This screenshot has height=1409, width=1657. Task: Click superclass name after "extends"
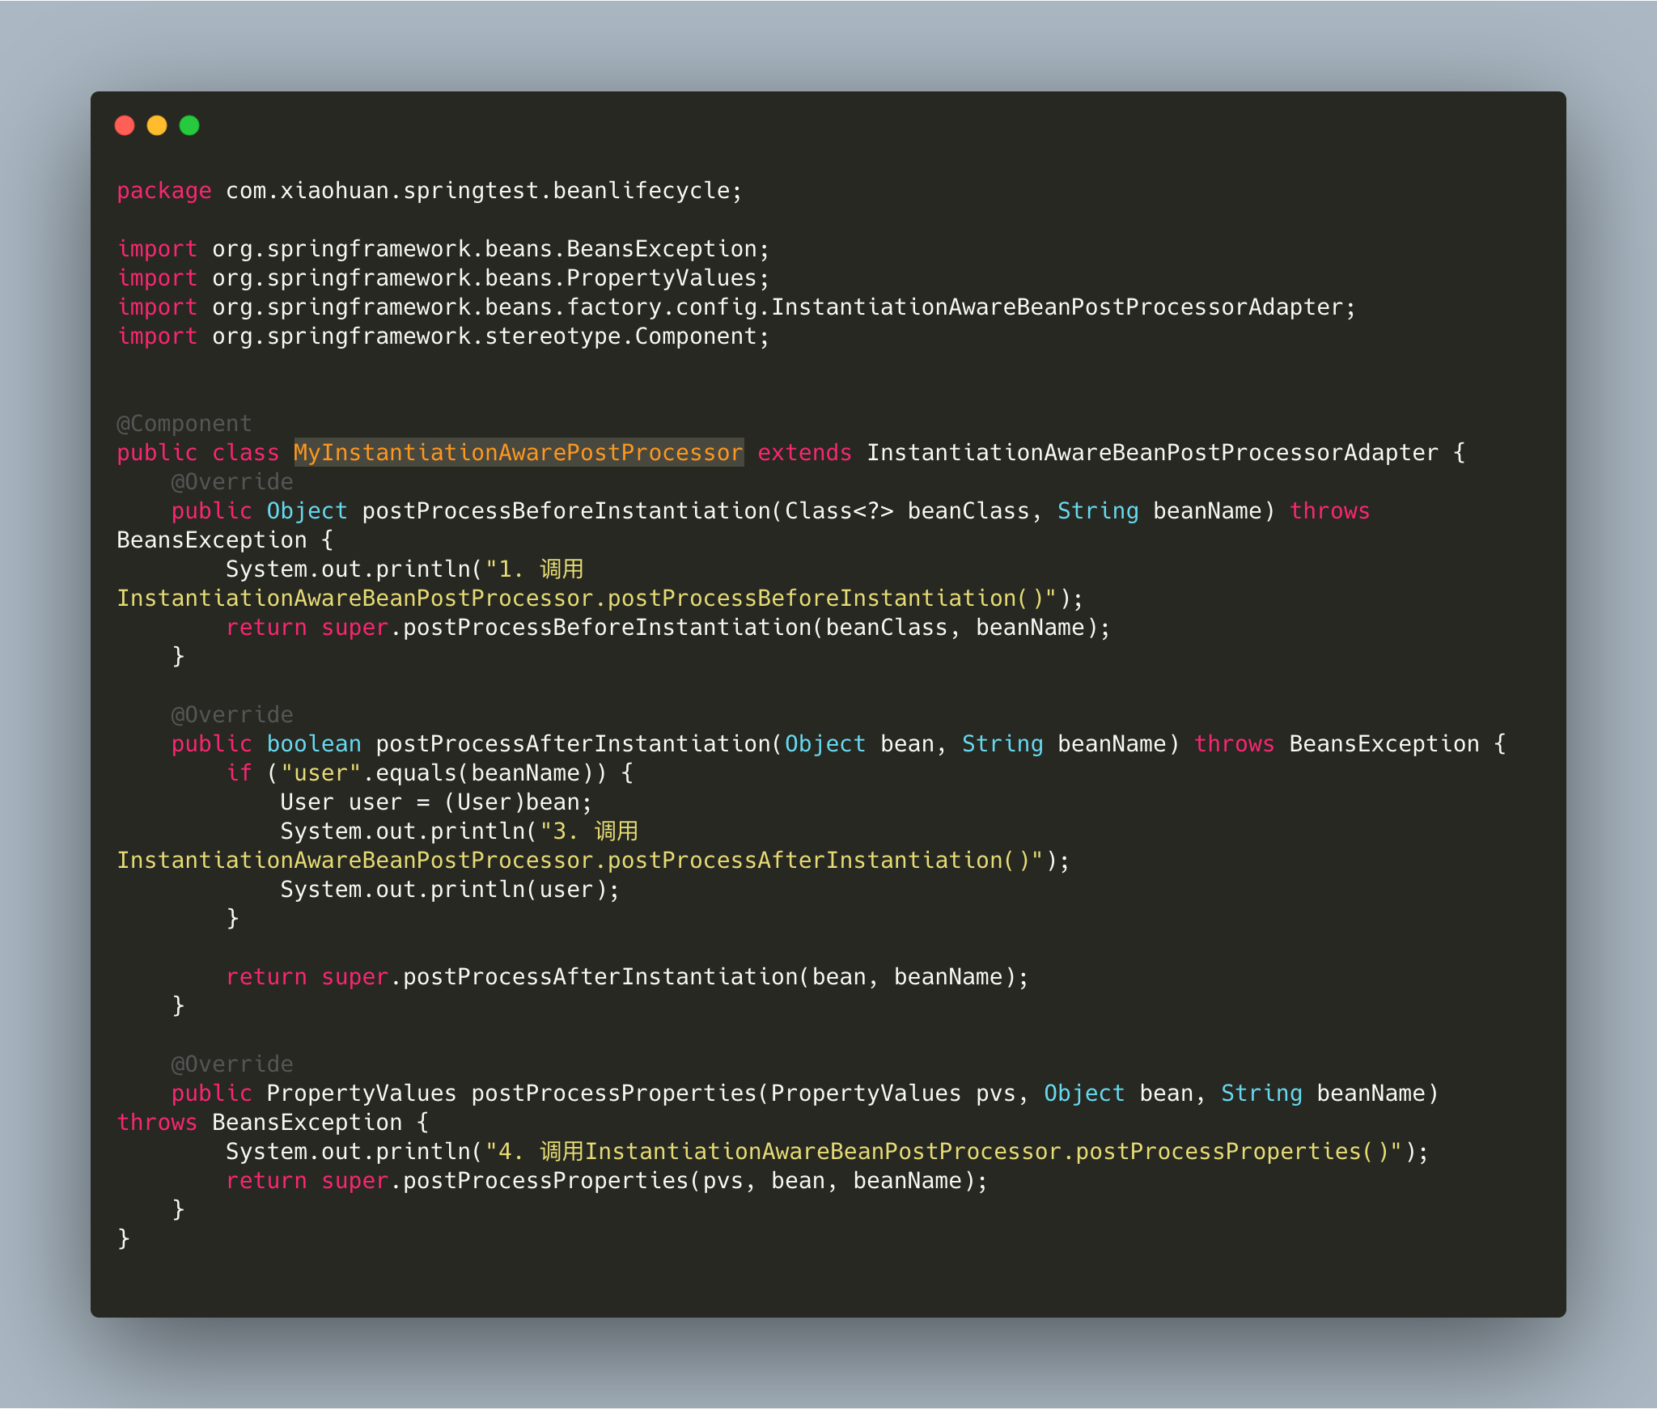[1153, 453]
